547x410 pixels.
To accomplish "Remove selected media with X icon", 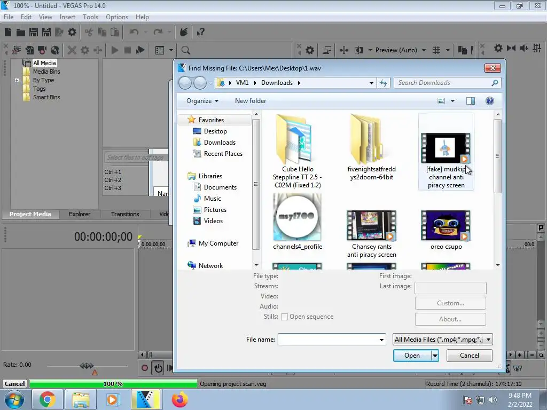I will 72,50.
